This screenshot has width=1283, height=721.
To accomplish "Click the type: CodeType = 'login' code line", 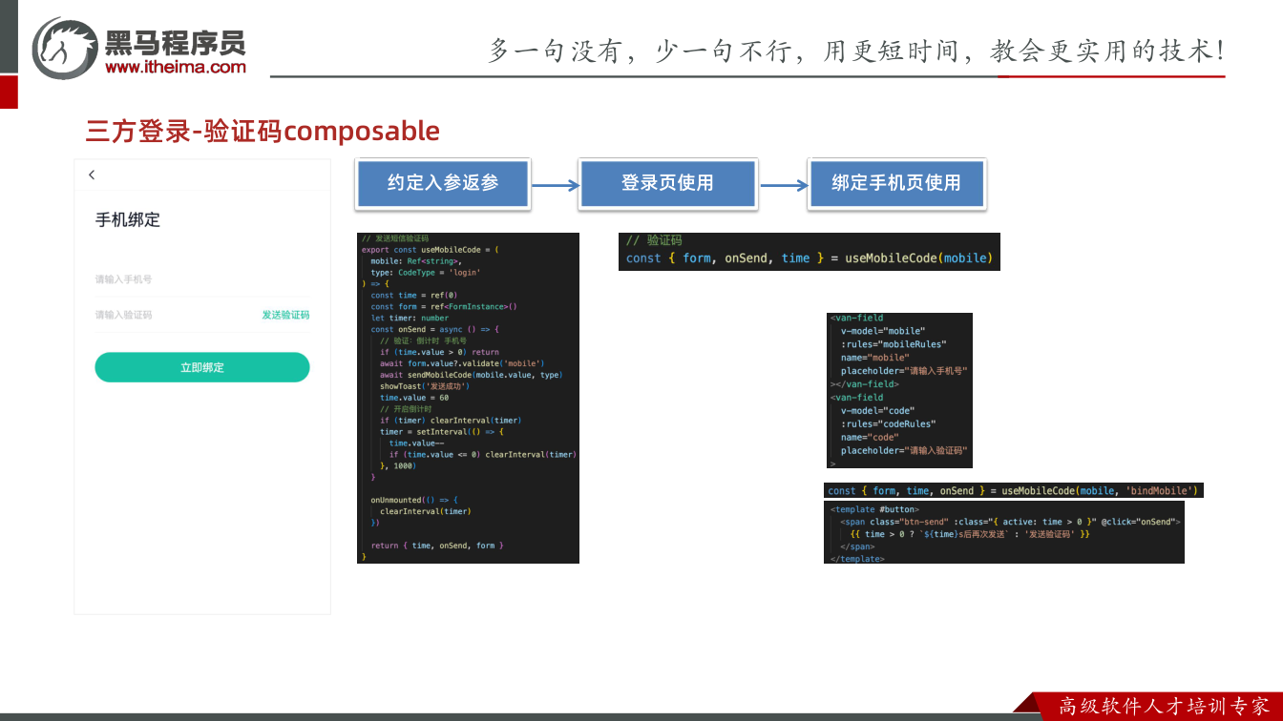I will click(x=426, y=273).
